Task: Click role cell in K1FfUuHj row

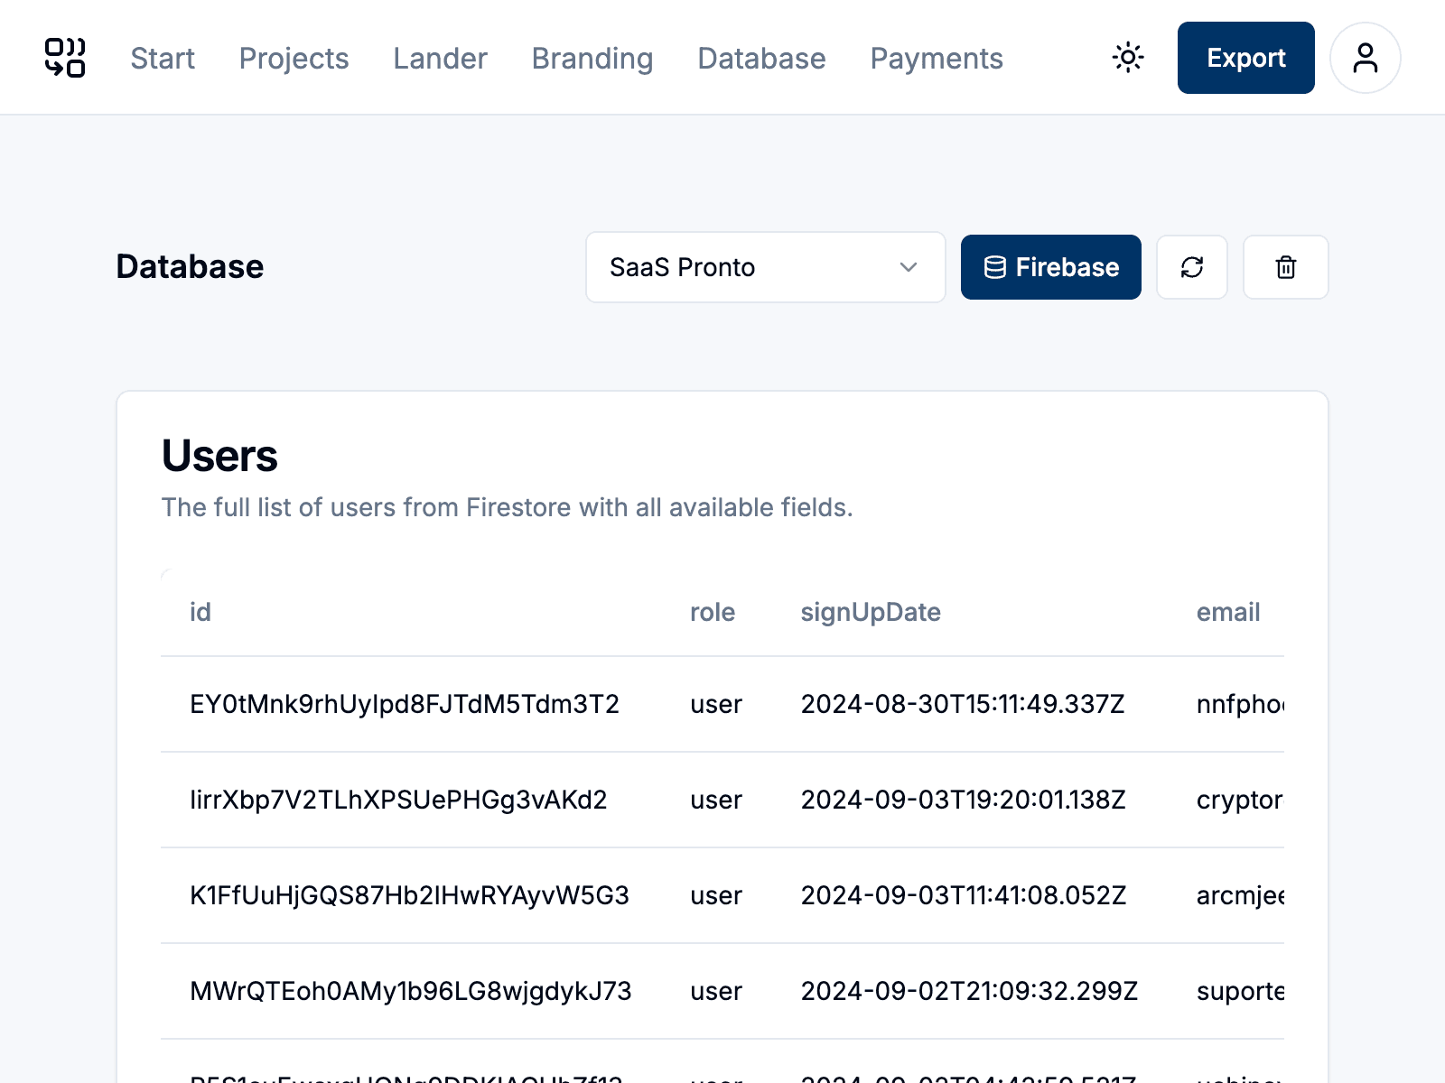Action: 716,895
